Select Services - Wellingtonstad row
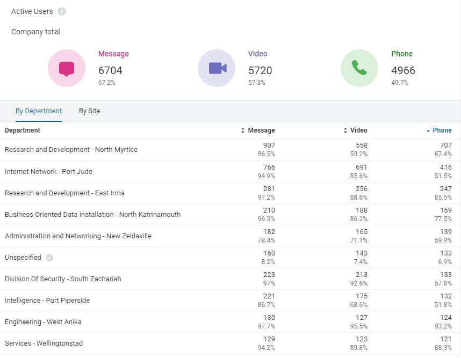The image size is (461, 358). pos(44,344)
